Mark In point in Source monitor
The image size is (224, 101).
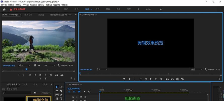(x=19, y=75)
